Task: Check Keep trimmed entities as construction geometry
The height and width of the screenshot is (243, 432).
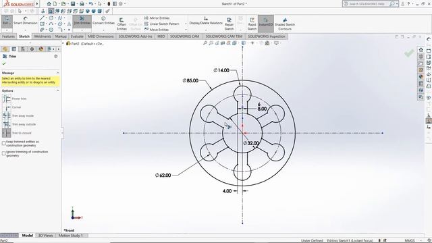Action: (4, 143)
